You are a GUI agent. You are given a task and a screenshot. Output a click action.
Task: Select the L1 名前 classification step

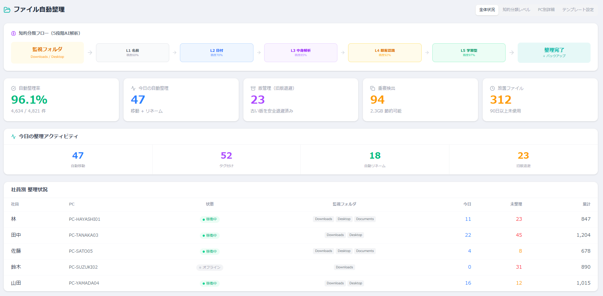[133, 53]
